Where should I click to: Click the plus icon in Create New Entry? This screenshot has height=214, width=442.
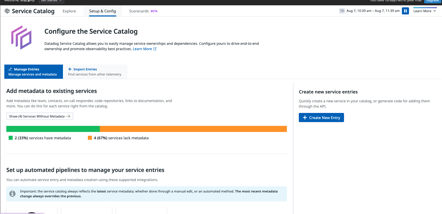click(305, 118)
